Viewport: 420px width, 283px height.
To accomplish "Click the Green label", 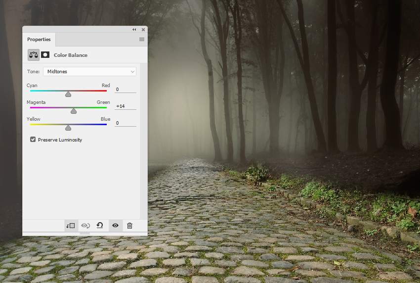I will pos(103,102).
